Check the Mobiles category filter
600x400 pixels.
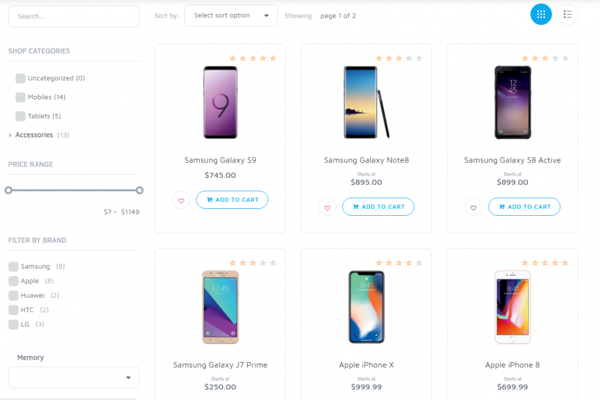pyautogui.click(x=20, y=97)
